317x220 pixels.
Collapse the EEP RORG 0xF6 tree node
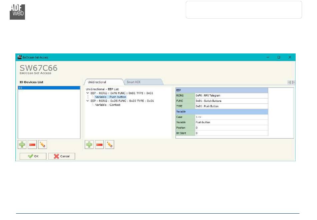pos(88,93)
